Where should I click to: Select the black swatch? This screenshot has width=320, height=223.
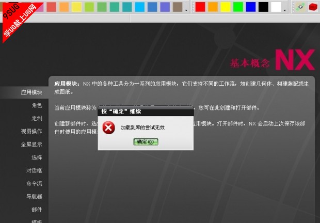pyautogui.click(x=263, y=7)
